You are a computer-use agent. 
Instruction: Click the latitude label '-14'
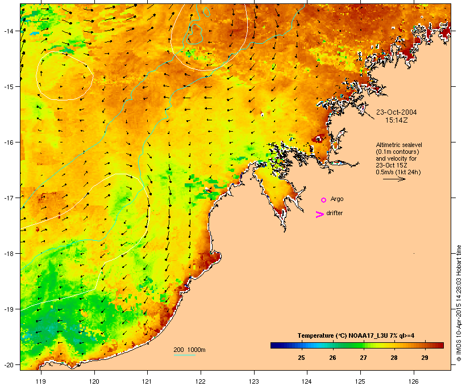9,31
